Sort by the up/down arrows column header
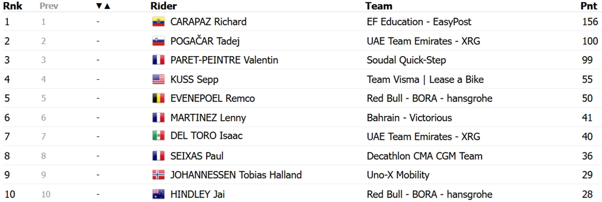 point(103,6)
